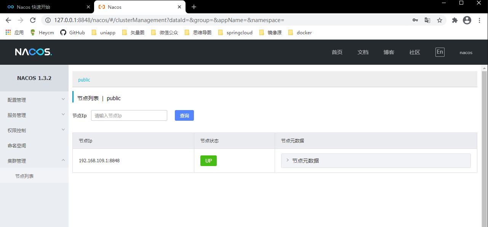Open the 命名空间 menu item
The height and width of the screenshot is (227, 488).
17,145
